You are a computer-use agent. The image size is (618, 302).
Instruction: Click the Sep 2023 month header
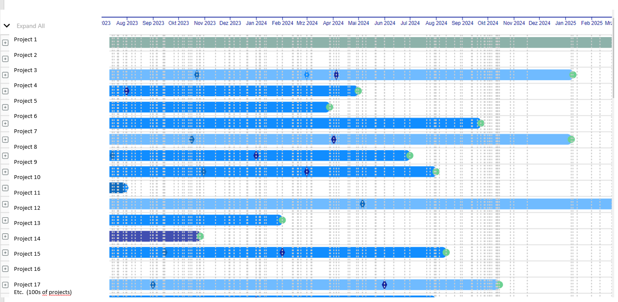[153, 23]
